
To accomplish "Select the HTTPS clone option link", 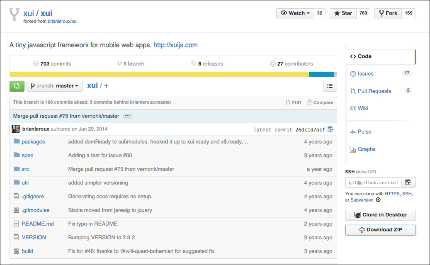I will click(392, 194).
